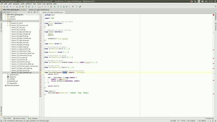Click the network indicator in system tray

pos(195,1)
